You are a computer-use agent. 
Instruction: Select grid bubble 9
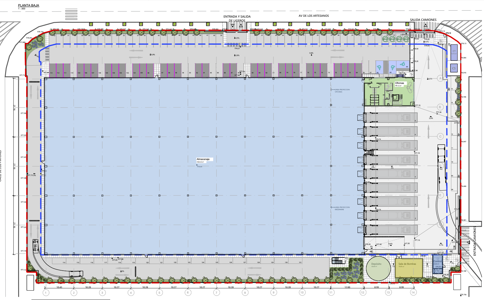[x=273, y=293]
